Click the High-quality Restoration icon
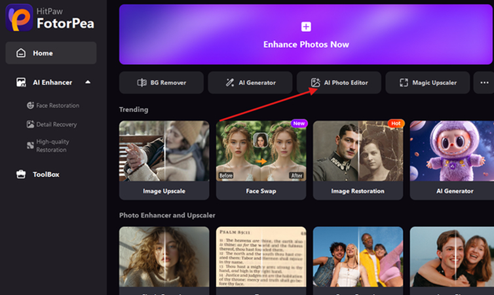 click(30, 145)
